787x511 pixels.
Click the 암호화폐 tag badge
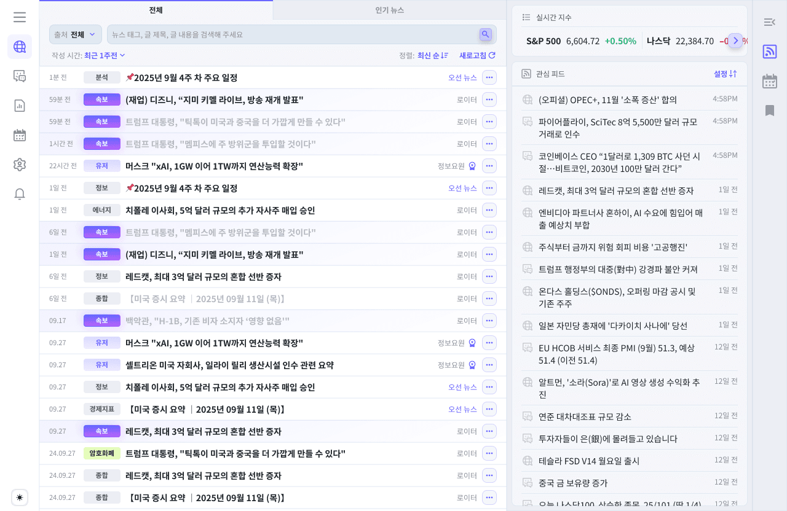[102, 453]
